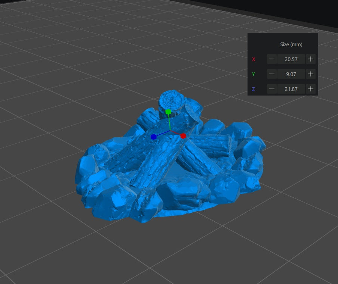338x284 pixels.
Task: Increase X size with the plus button
Action: [x=310, y=59]
